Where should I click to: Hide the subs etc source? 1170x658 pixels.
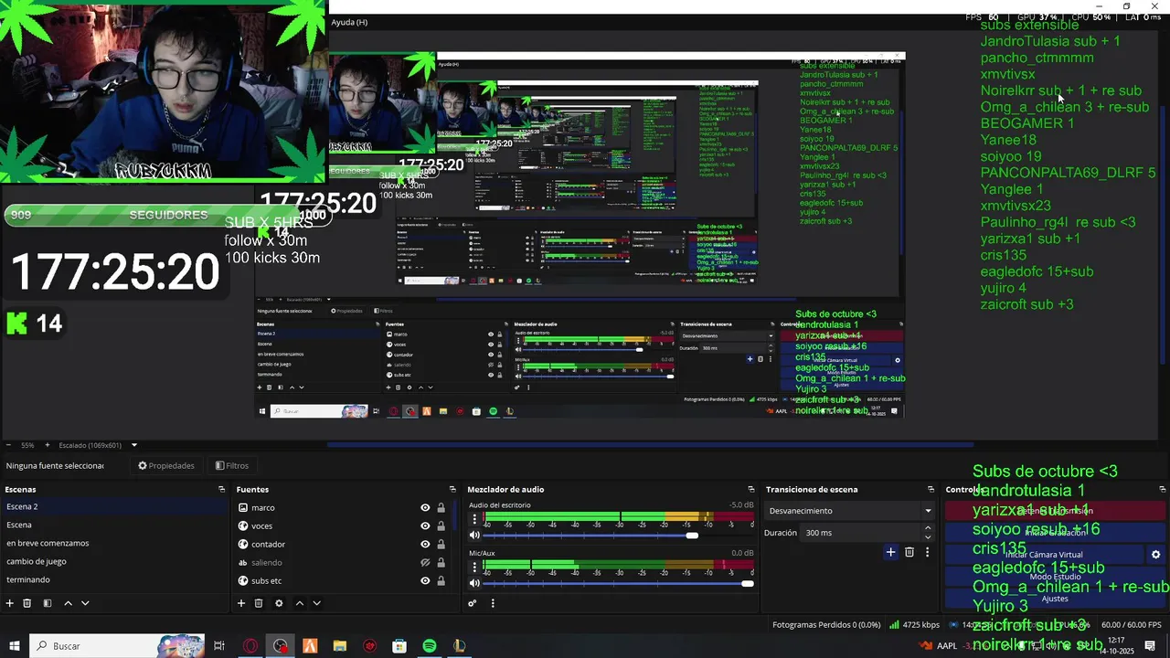pyautogui.click(x=425, y=581)
